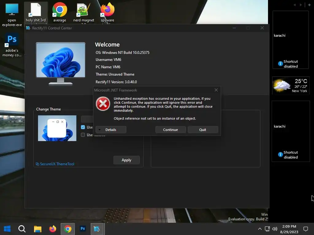The image size is (314, 235).
Task: Open the clock showing 2:09 PM
Action: coord(289,229)
